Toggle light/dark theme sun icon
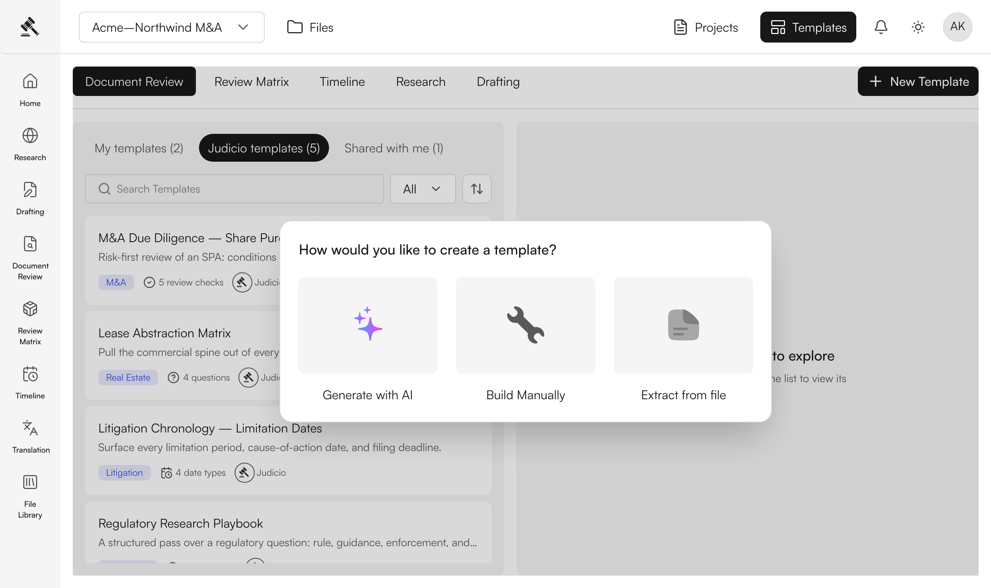The width and height of the screenshot is (991, 588). pos(918,27)
